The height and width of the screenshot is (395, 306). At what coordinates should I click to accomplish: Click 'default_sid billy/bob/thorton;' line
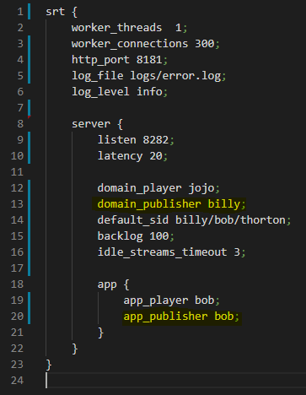click(194, 220)
